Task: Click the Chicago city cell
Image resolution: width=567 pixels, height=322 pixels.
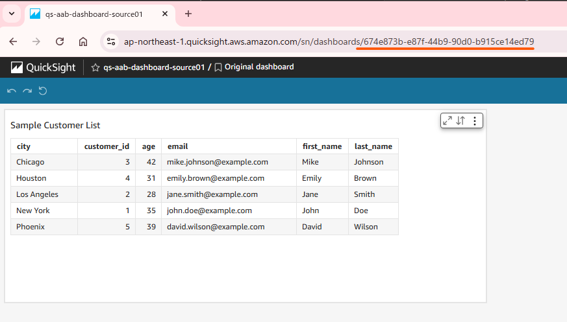Action: click(44, 162)
